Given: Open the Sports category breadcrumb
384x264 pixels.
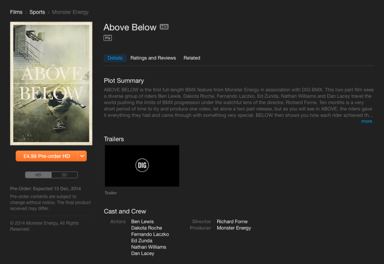Looking at the screenshot, I should [37, 12].
